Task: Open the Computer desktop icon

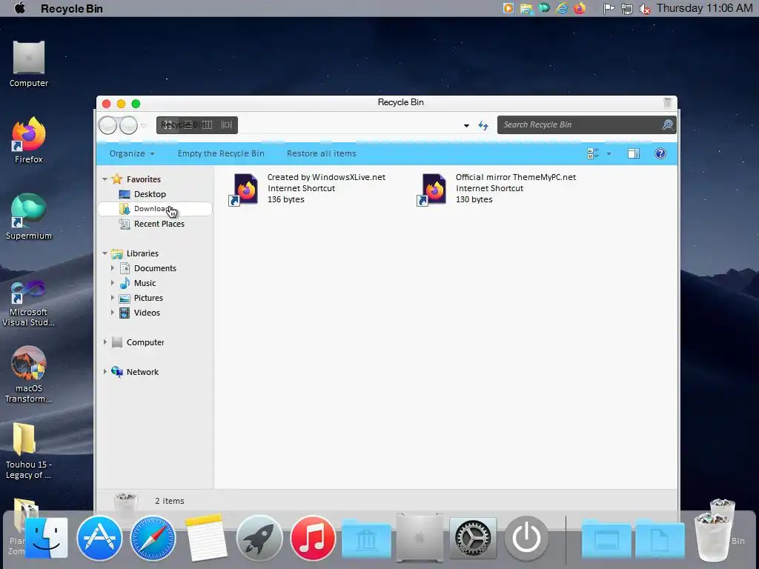Action: click(x=29, y=64)
